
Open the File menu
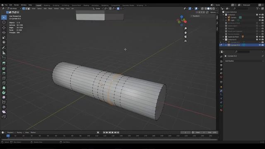tap(6, 5)
